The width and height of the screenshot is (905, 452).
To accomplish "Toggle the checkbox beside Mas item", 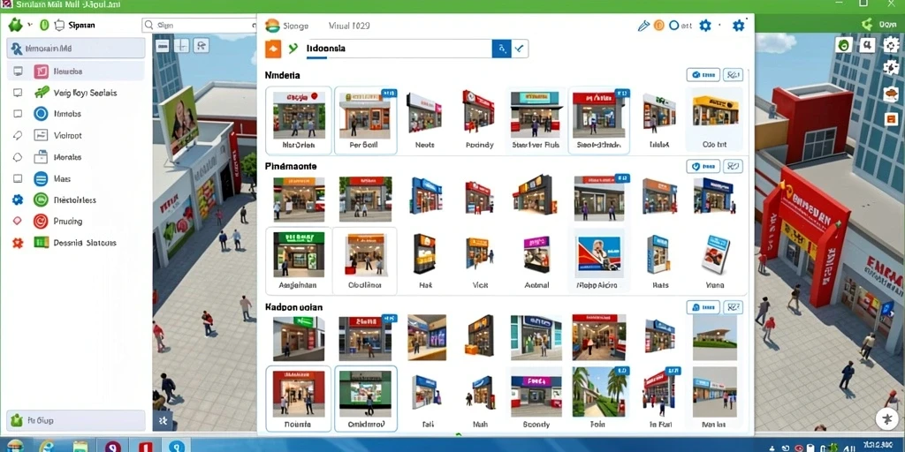I will (18, 178).
